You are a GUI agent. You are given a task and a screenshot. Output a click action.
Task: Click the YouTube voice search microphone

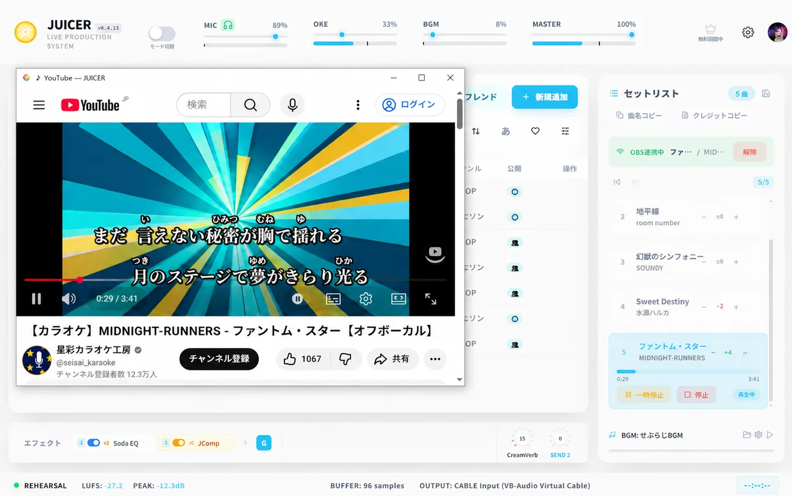292,105
